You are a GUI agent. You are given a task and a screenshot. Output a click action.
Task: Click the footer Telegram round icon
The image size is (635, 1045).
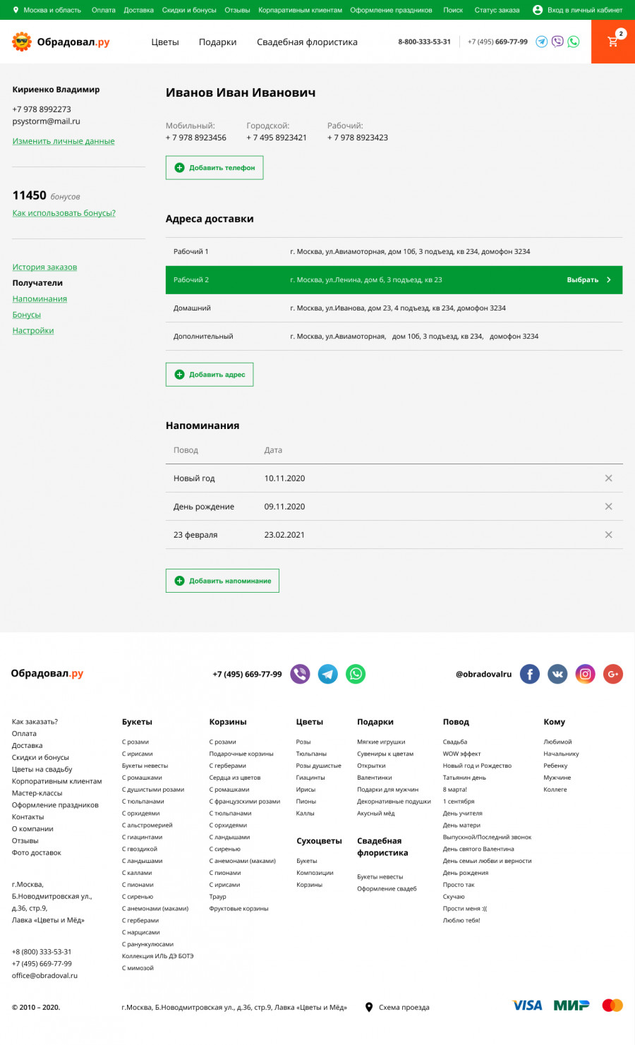tap(327, 674)
